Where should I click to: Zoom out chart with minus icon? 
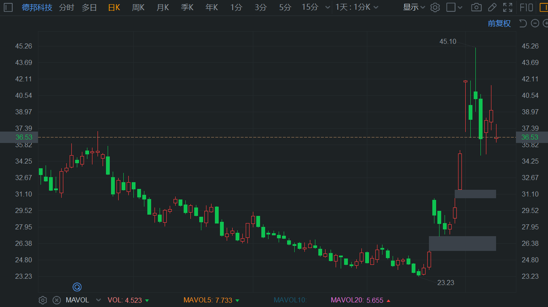[535, 23]
